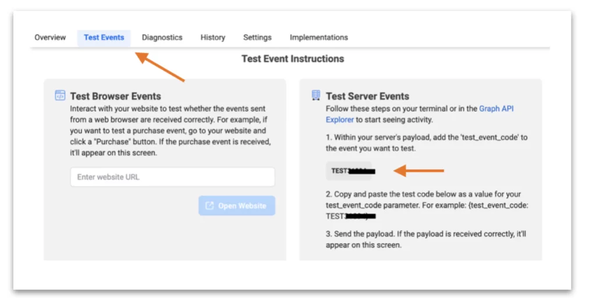Click the Enter website URL field

click(172, 177)
